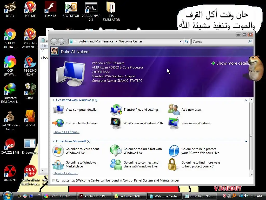The height and width of the screenshot is (200, 266).
Task: Click the volume speaker tray icon
Action: [246, 196]
